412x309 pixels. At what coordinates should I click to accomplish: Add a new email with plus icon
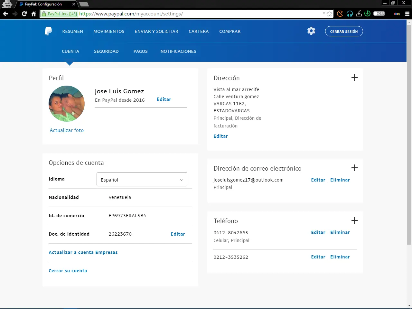pyautogui.click(x=354, y=168)
